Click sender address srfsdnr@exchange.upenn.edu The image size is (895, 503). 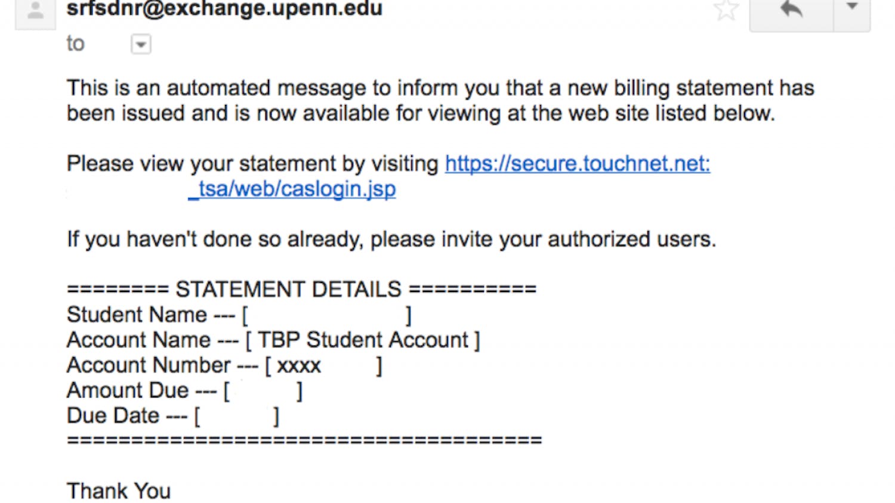click(x=224, y=9)
